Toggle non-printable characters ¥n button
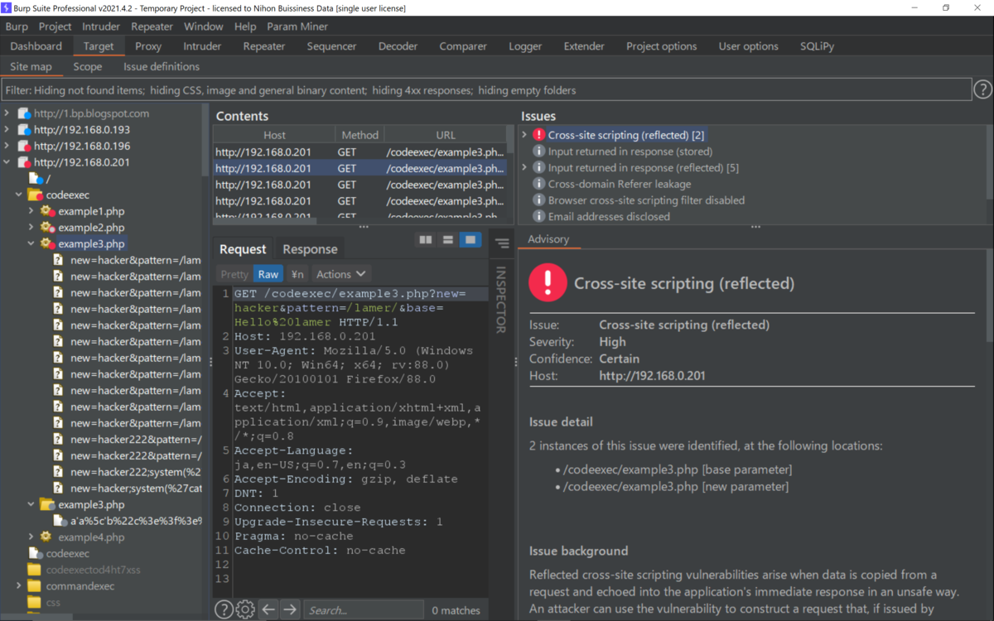This screenshot has width=994, height=621. click(297, 274)
